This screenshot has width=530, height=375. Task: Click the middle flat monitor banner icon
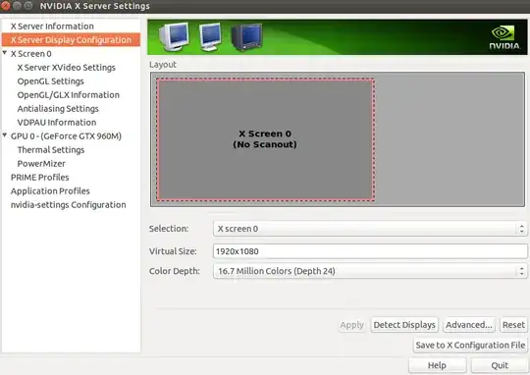tap(210, 37)
